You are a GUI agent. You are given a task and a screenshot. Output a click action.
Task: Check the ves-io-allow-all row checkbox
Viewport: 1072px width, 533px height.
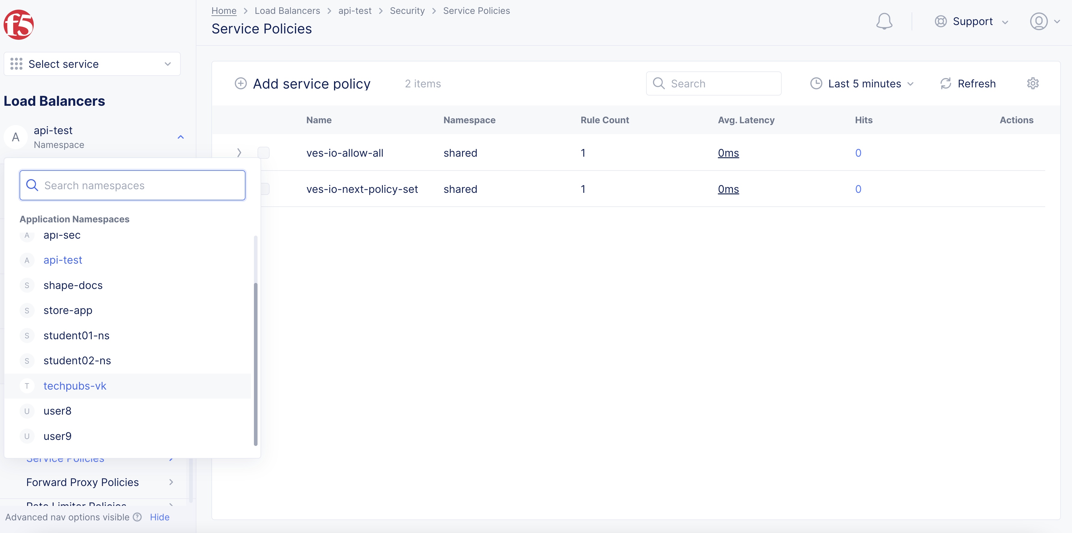click(264, 152)
